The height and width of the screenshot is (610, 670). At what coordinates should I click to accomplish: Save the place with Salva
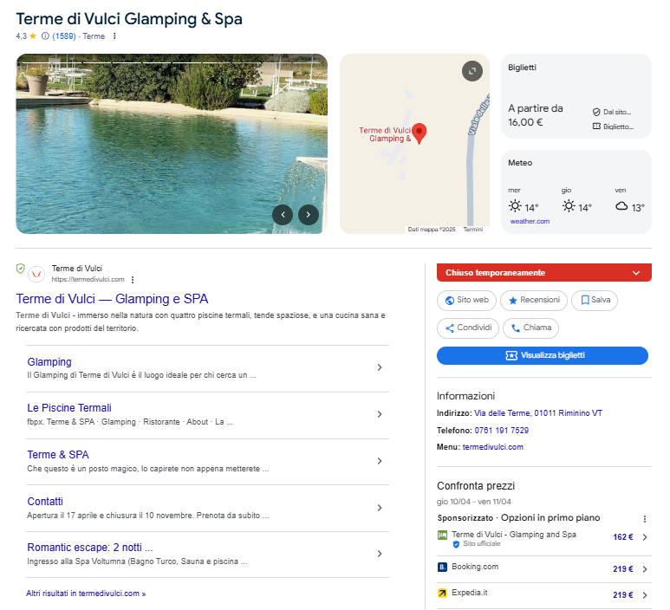click(595, 301)
